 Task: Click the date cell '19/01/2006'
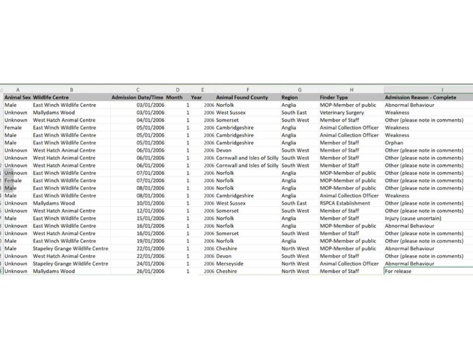(x=138, y=241)
